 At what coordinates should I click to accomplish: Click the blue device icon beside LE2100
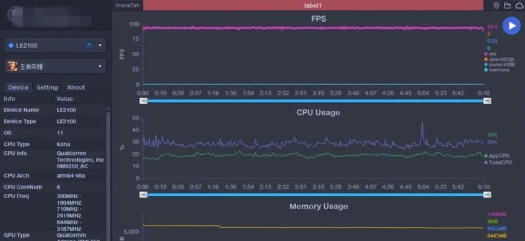pyautogui.click(x=10, y=45)
